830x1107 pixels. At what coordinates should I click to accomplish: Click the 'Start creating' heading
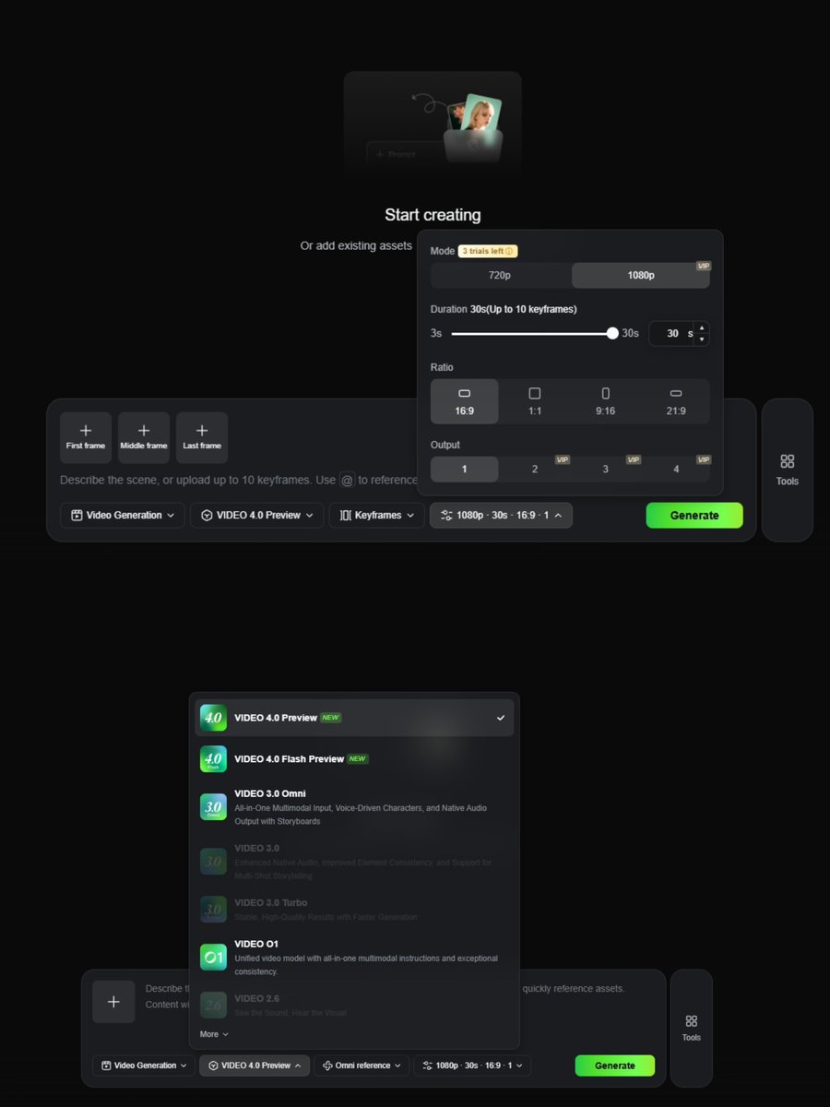coord(433,215)
